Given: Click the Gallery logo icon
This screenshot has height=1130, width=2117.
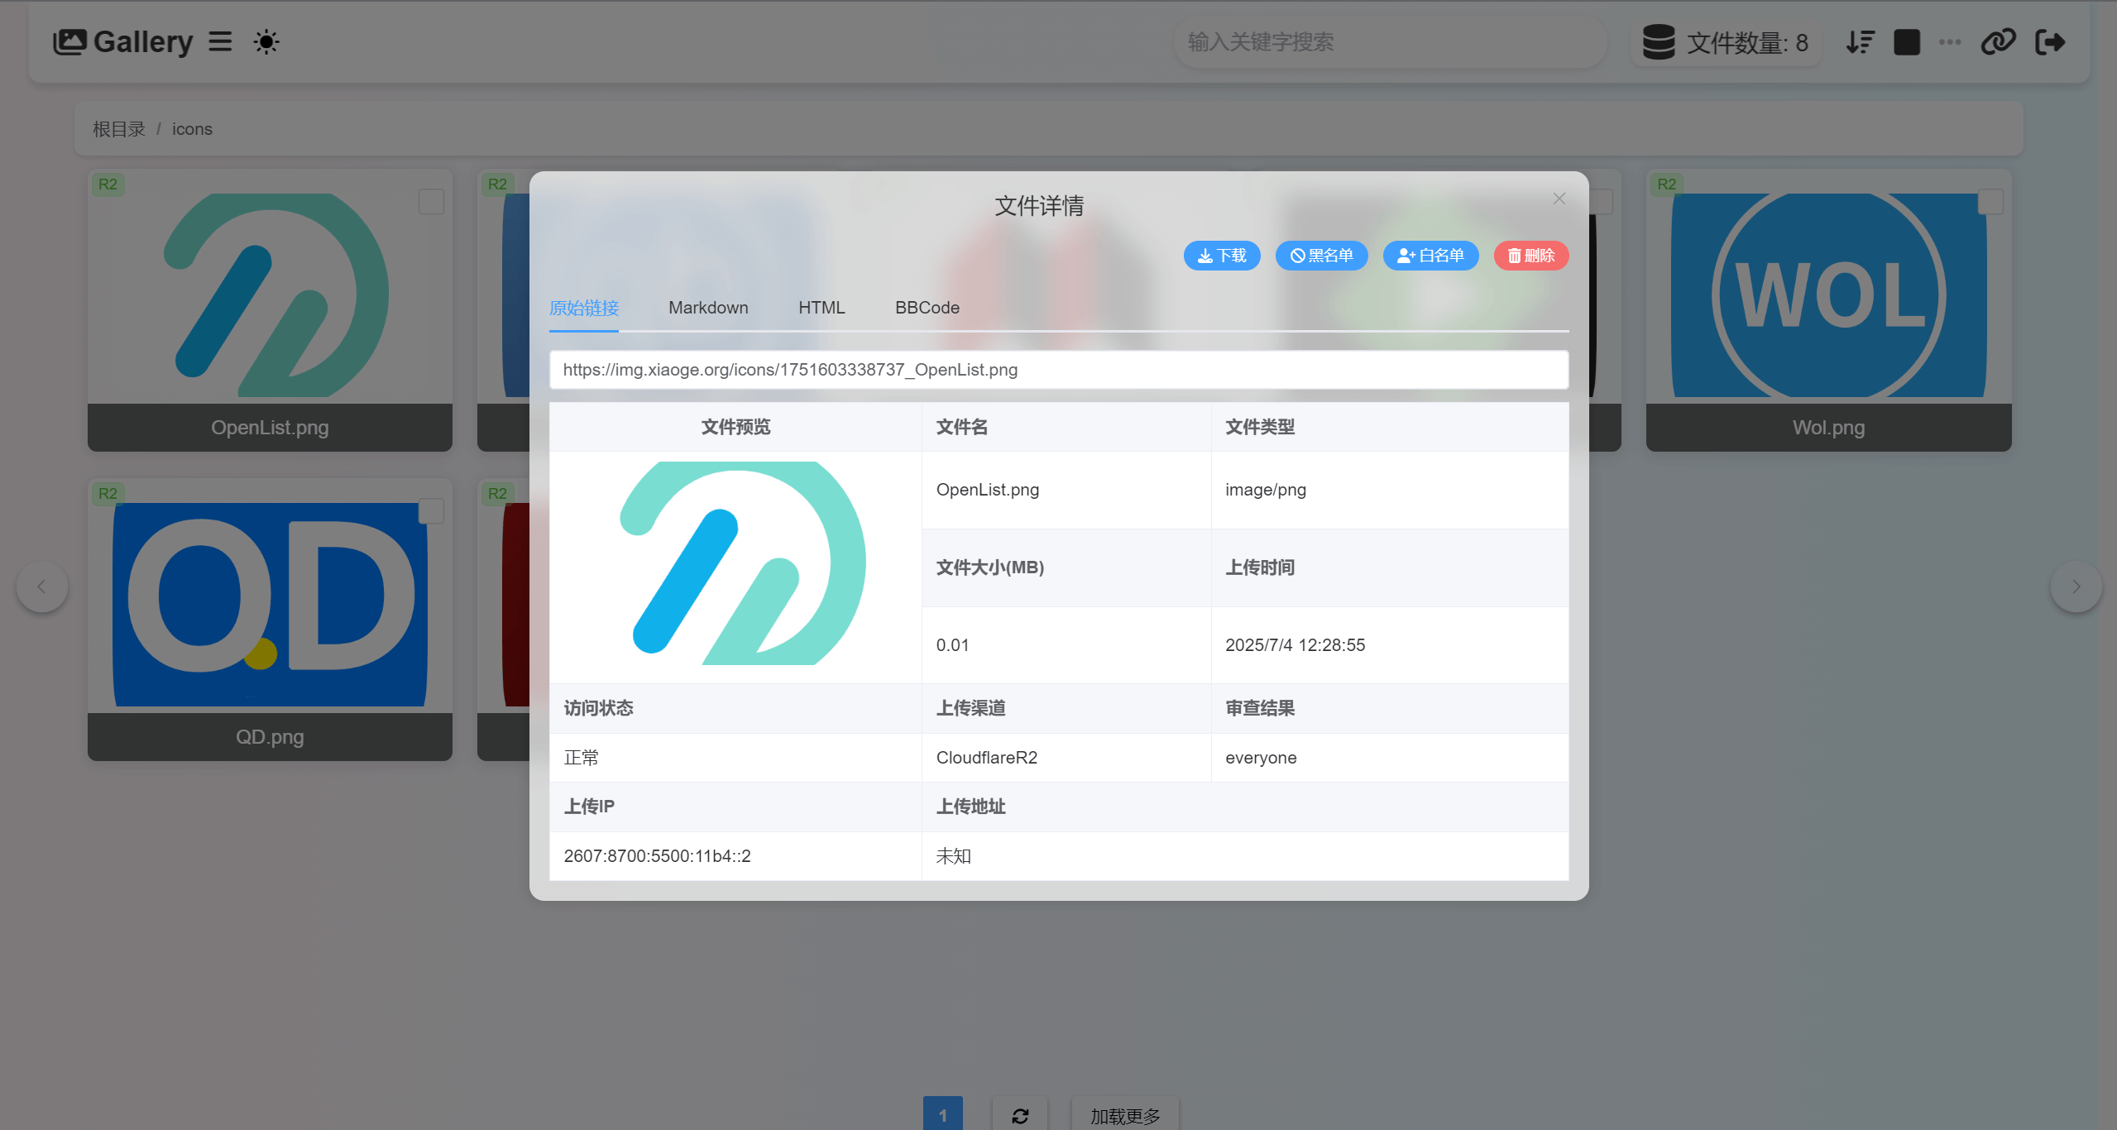Looking at the screenshot, I should tap(69, 41).
